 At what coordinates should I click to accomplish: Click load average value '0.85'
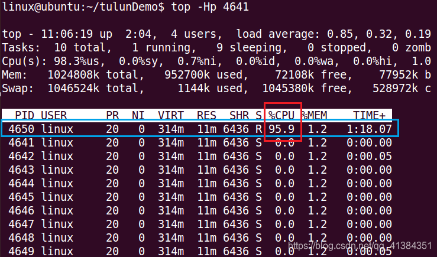(x=342, y=34)
